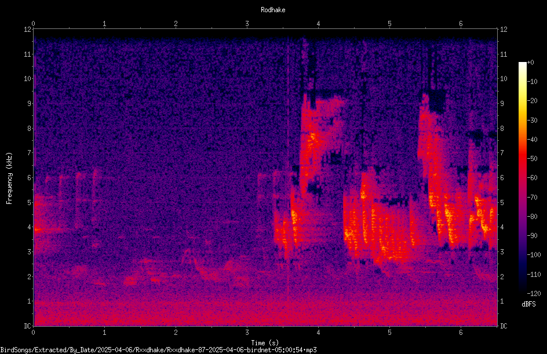Click the 0 second marker on the top time axis
547x354 pixels.
tap(33, 24)
